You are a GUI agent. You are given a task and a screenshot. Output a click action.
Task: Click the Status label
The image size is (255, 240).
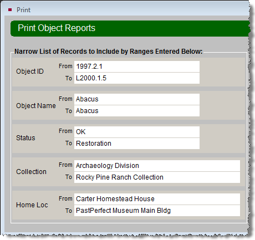click(x=25, y=138)
